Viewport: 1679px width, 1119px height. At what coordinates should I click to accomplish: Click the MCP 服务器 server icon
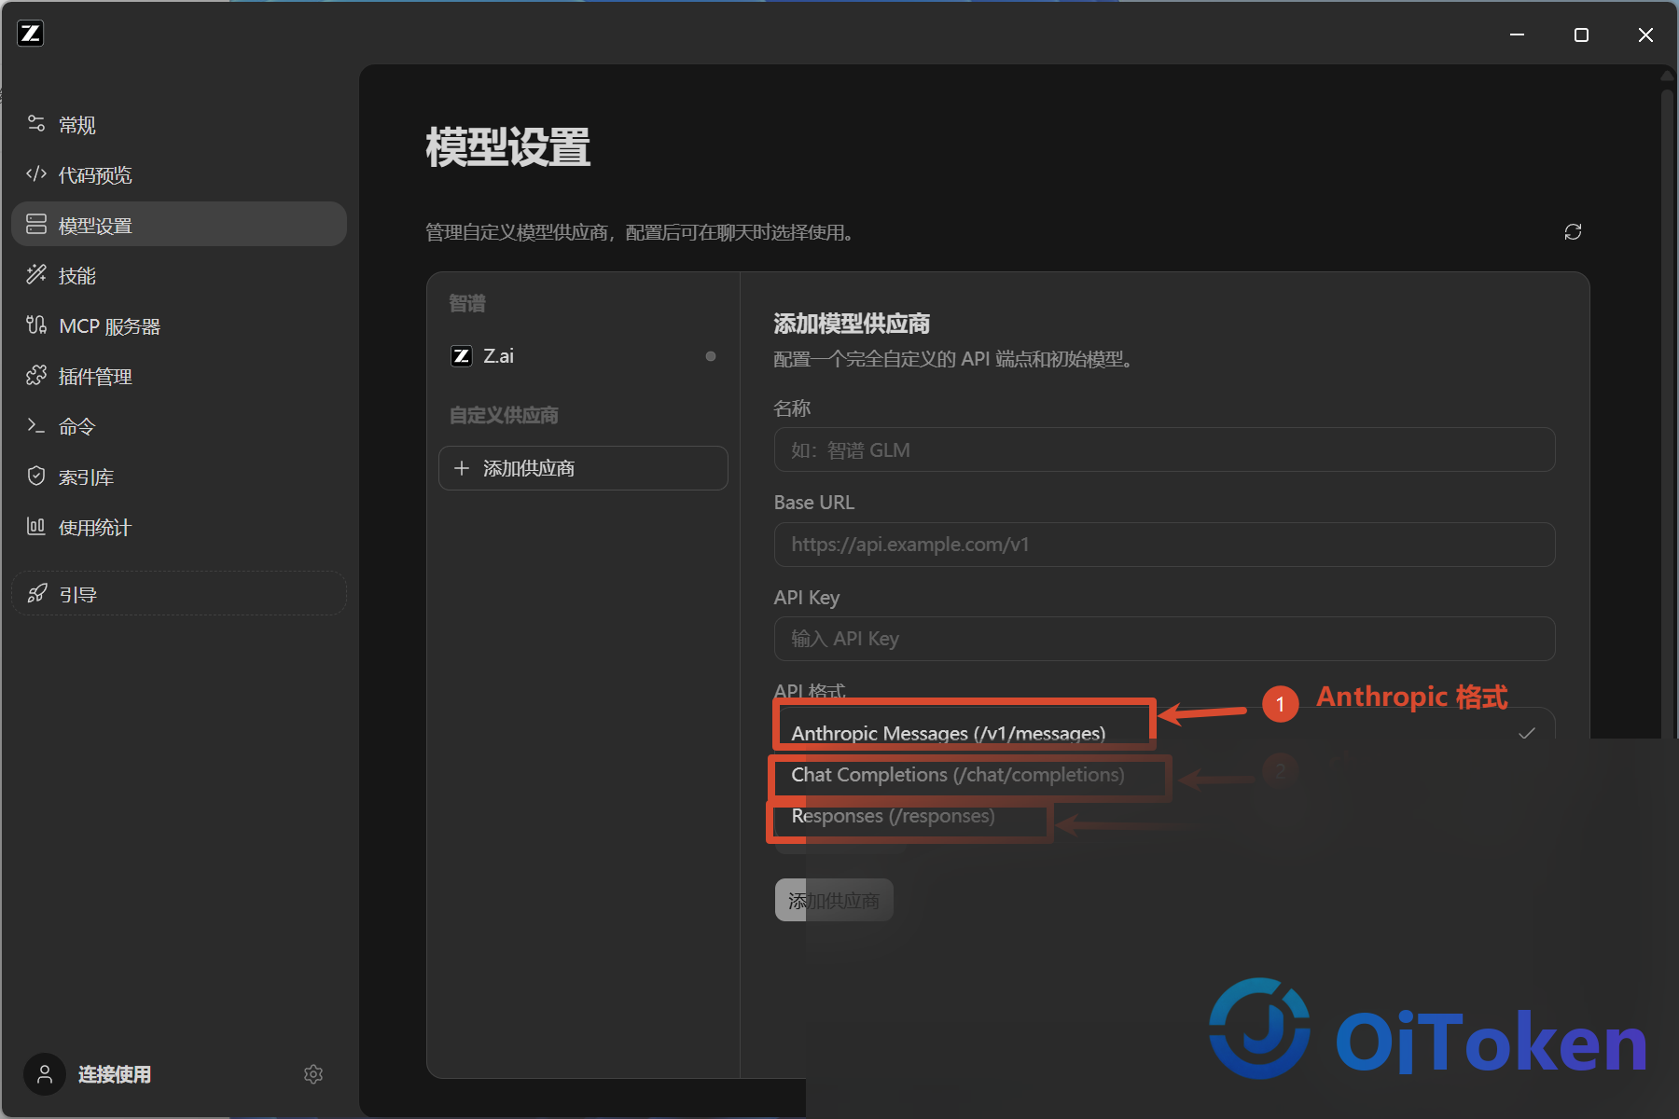coord(36,325)
